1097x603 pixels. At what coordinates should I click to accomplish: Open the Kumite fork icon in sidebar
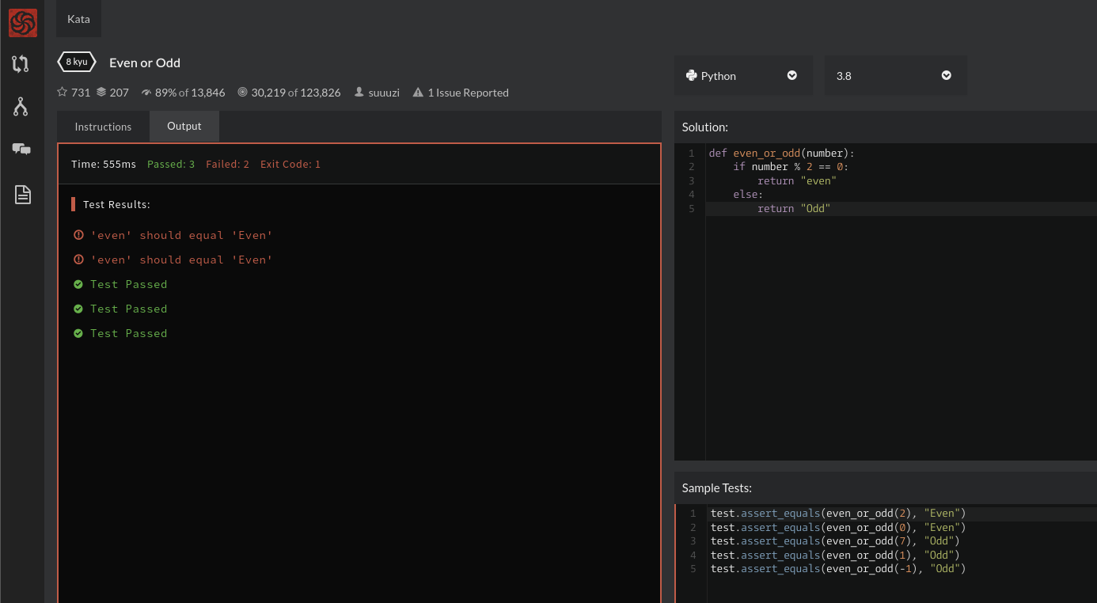21,107
